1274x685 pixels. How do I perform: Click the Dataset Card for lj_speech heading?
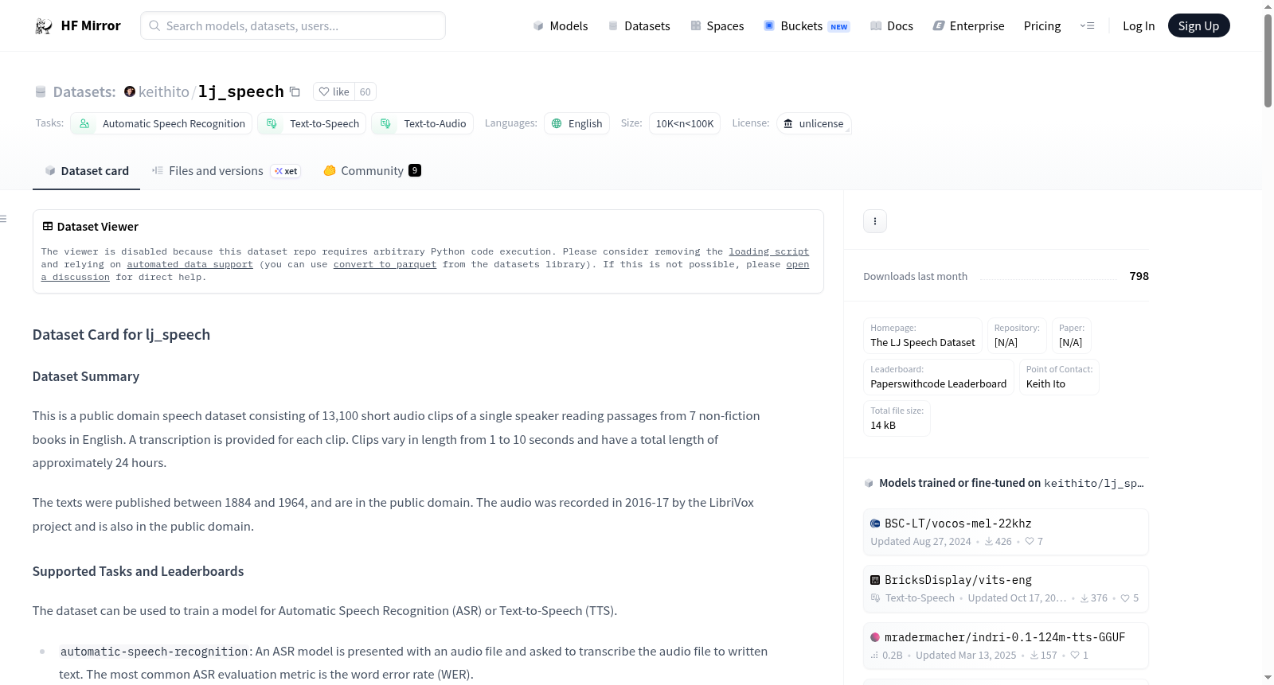[122, 335]
